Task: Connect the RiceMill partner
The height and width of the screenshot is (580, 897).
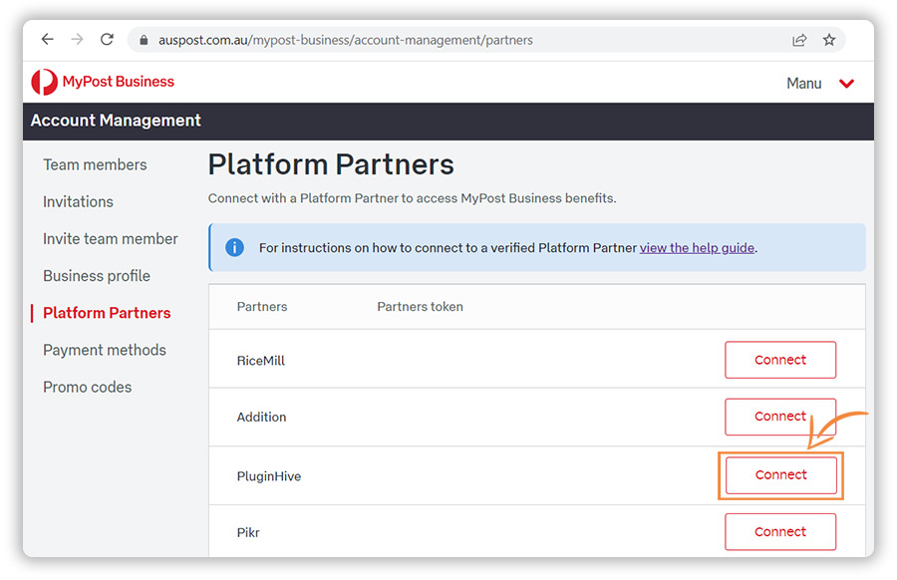Action: (x=780, y=360)
